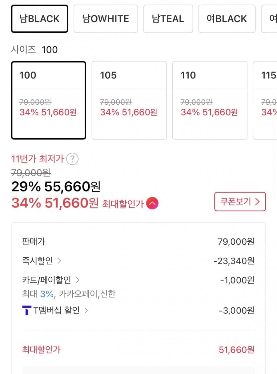Select the 남OWHITE color option

tap(106, 19)
